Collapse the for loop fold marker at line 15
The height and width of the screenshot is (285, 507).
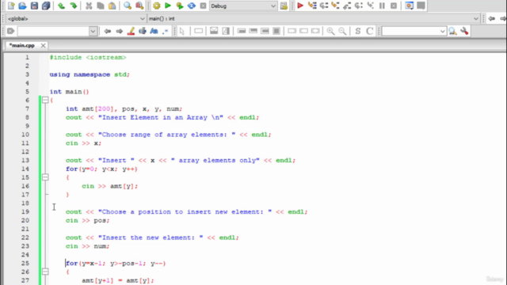(45, 177)
